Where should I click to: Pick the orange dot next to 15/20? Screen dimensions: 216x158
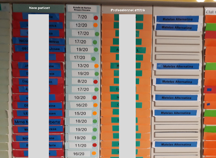click(95, 113)
